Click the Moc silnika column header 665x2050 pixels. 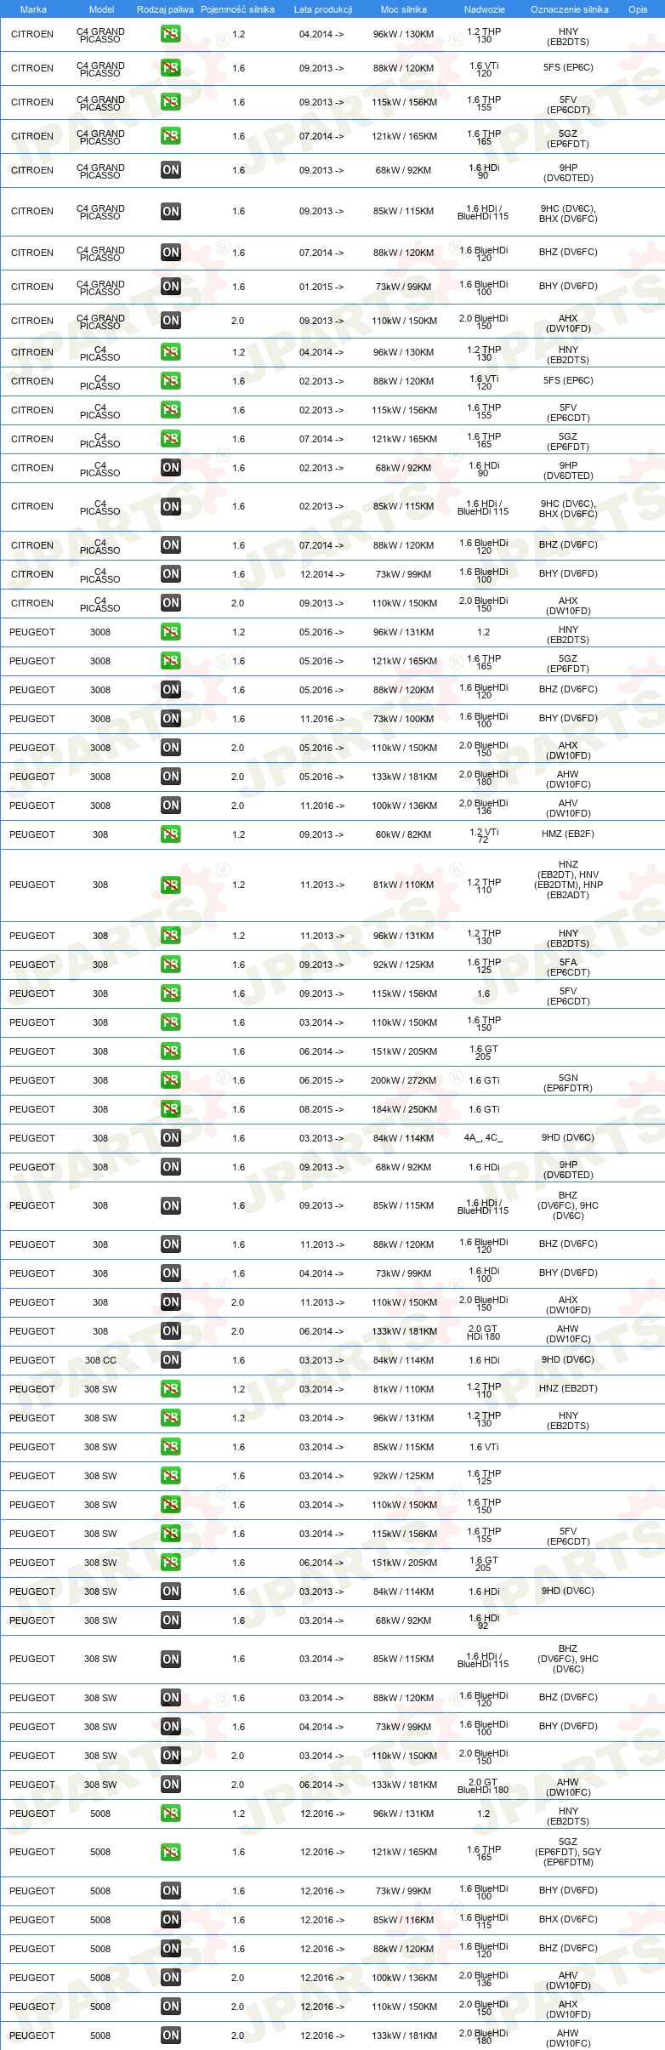[404, 9]
